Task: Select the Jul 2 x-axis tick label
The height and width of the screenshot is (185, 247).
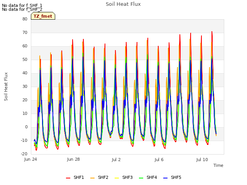Action: 116,160
